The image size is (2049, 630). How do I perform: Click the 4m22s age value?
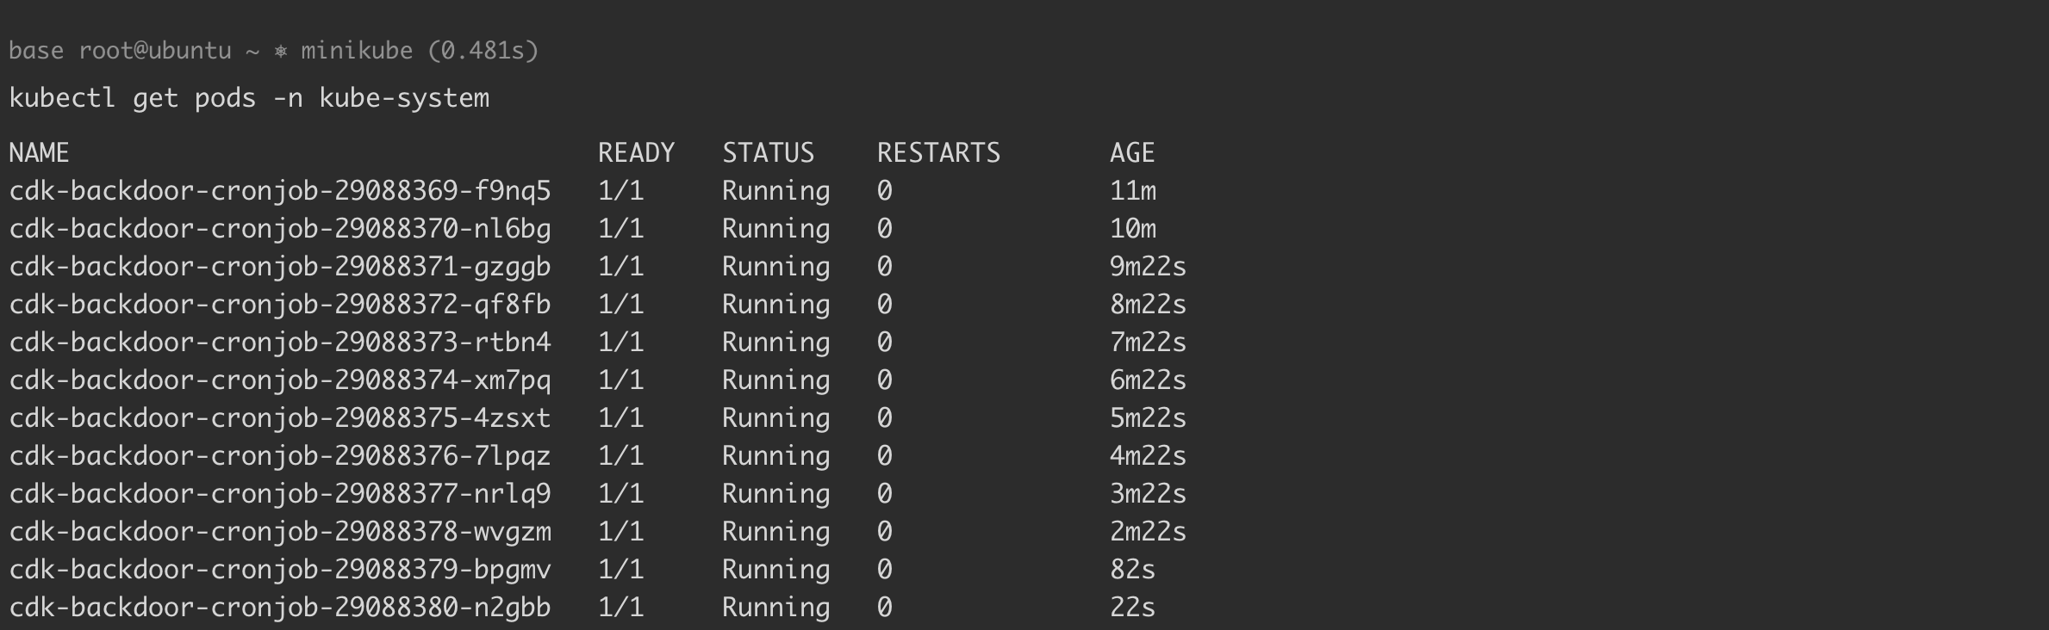coord(1148,456)
